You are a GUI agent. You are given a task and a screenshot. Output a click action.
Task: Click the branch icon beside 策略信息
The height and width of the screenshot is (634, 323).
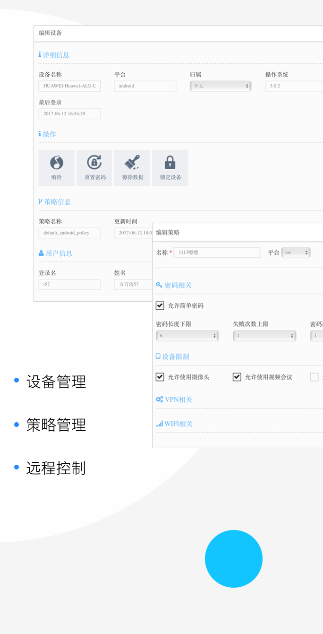(41, 202)
